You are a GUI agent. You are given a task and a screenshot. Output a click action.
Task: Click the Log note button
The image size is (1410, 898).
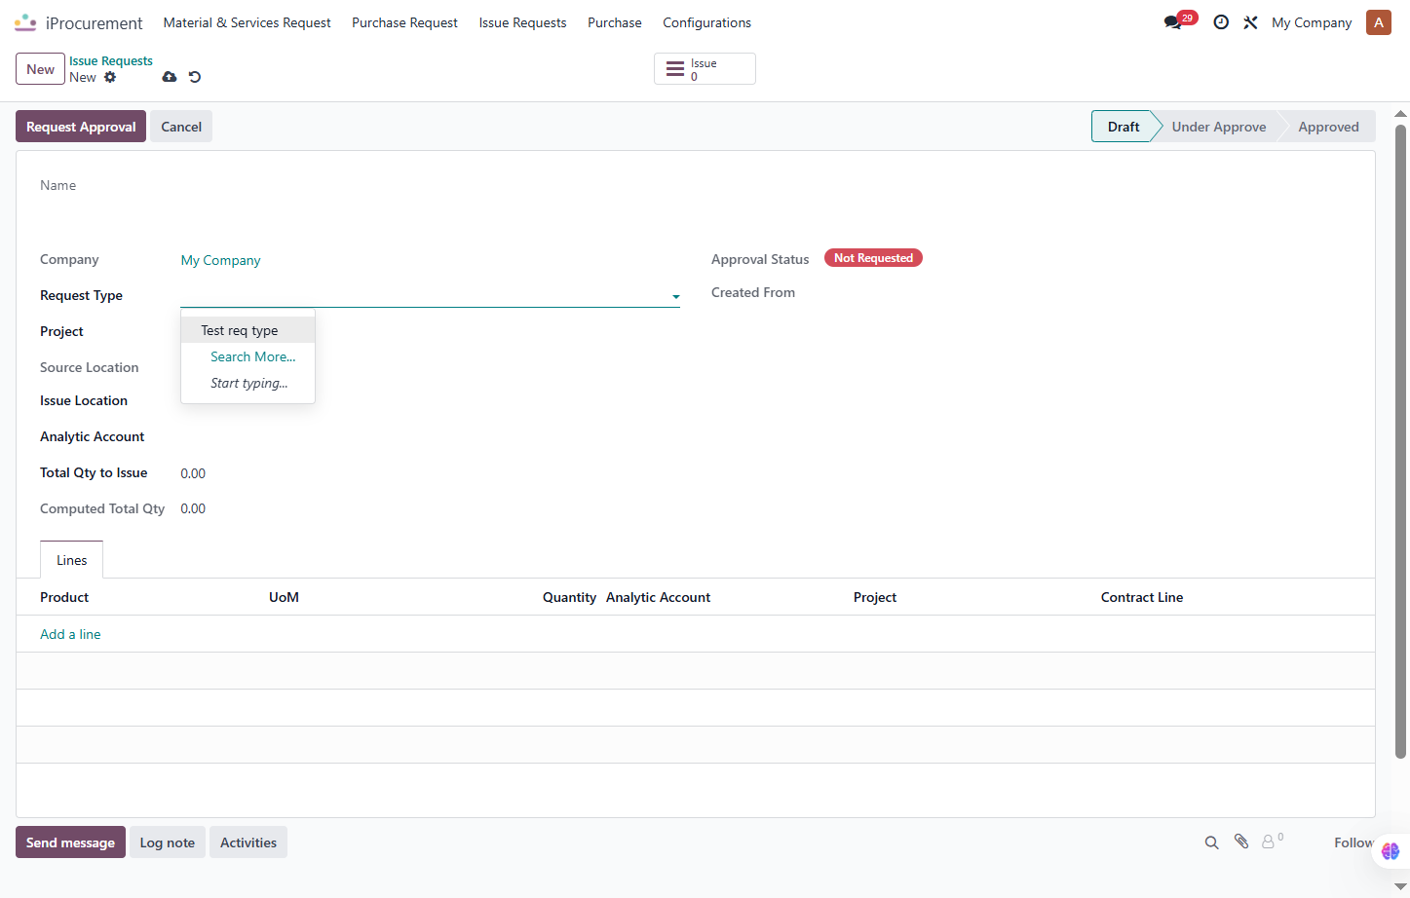pyautogui.click(x=167, y=842)
